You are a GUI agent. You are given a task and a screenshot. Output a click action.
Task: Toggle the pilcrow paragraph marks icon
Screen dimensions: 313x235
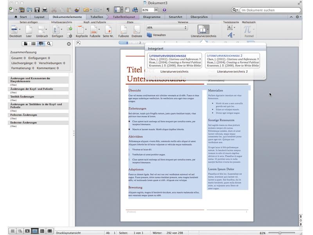click(108, 10)
